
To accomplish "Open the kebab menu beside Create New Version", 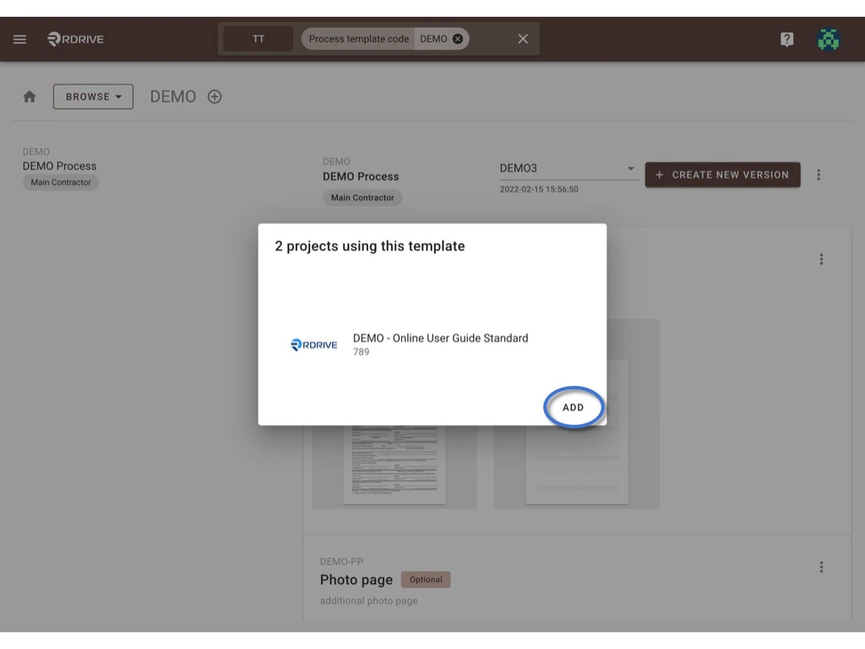I will [x=819, y=175].
